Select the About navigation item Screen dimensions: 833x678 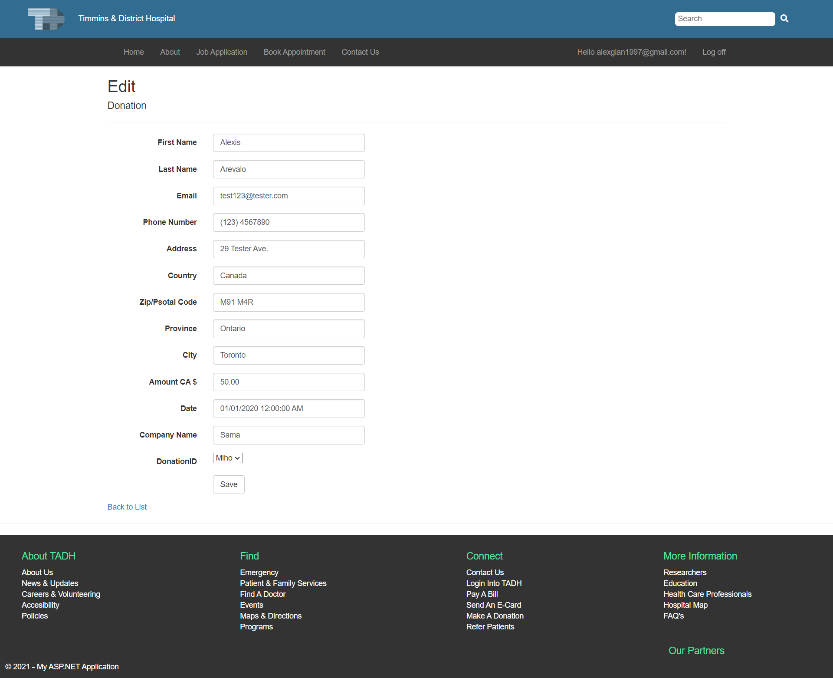170,52
